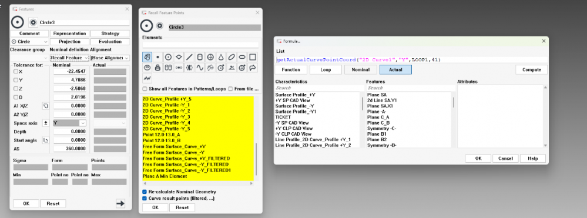This screenshot has width=587, height=218.
Task: Click Cancel in the Formula dialog
Action: pyautogui.click(x=505, y=159)
